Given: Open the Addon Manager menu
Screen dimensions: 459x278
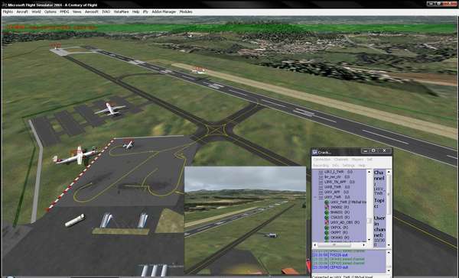Looking at the screenshot, I should pyautogui.click(x=164, y=11).
